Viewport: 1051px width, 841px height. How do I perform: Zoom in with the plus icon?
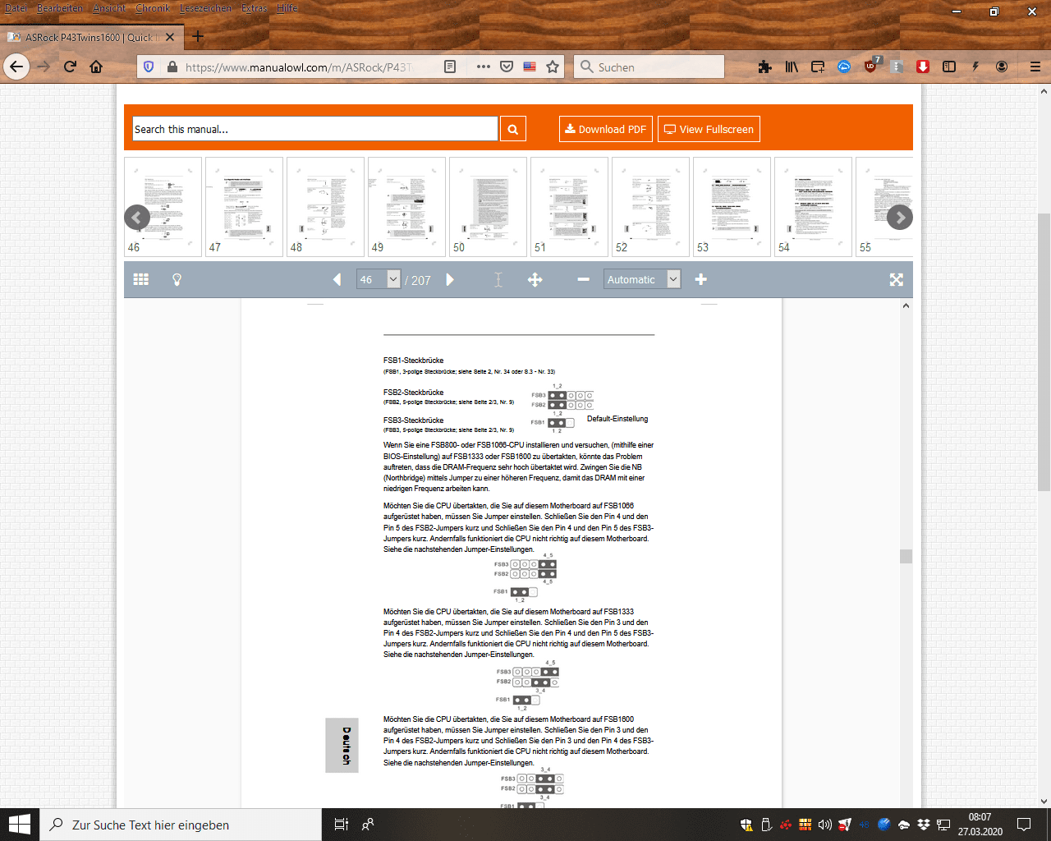[700, 280]
